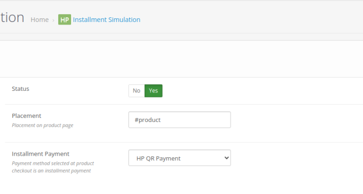Viewport: 363px width, 194px height.
Task: Open the Installment Simulation breadcrumb link
Action: point(106,19)
